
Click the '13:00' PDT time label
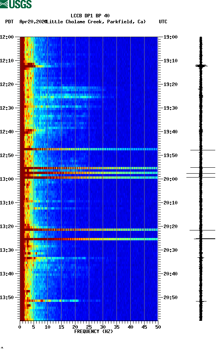coord(7,179)
